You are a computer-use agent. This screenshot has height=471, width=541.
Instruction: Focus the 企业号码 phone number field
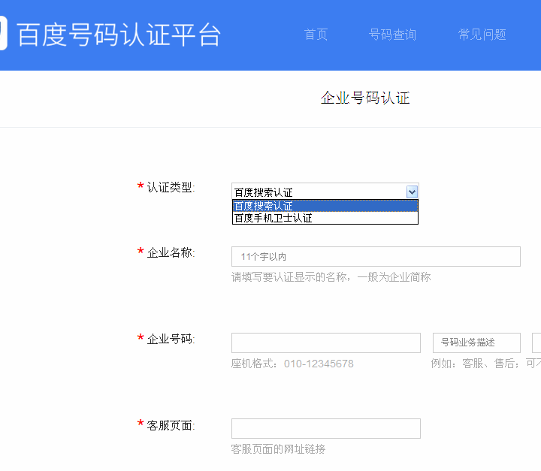point(325,343)
